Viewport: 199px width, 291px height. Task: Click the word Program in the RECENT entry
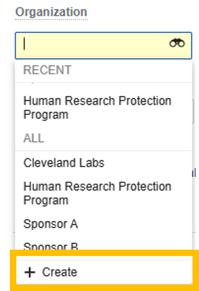coord(46,115)
